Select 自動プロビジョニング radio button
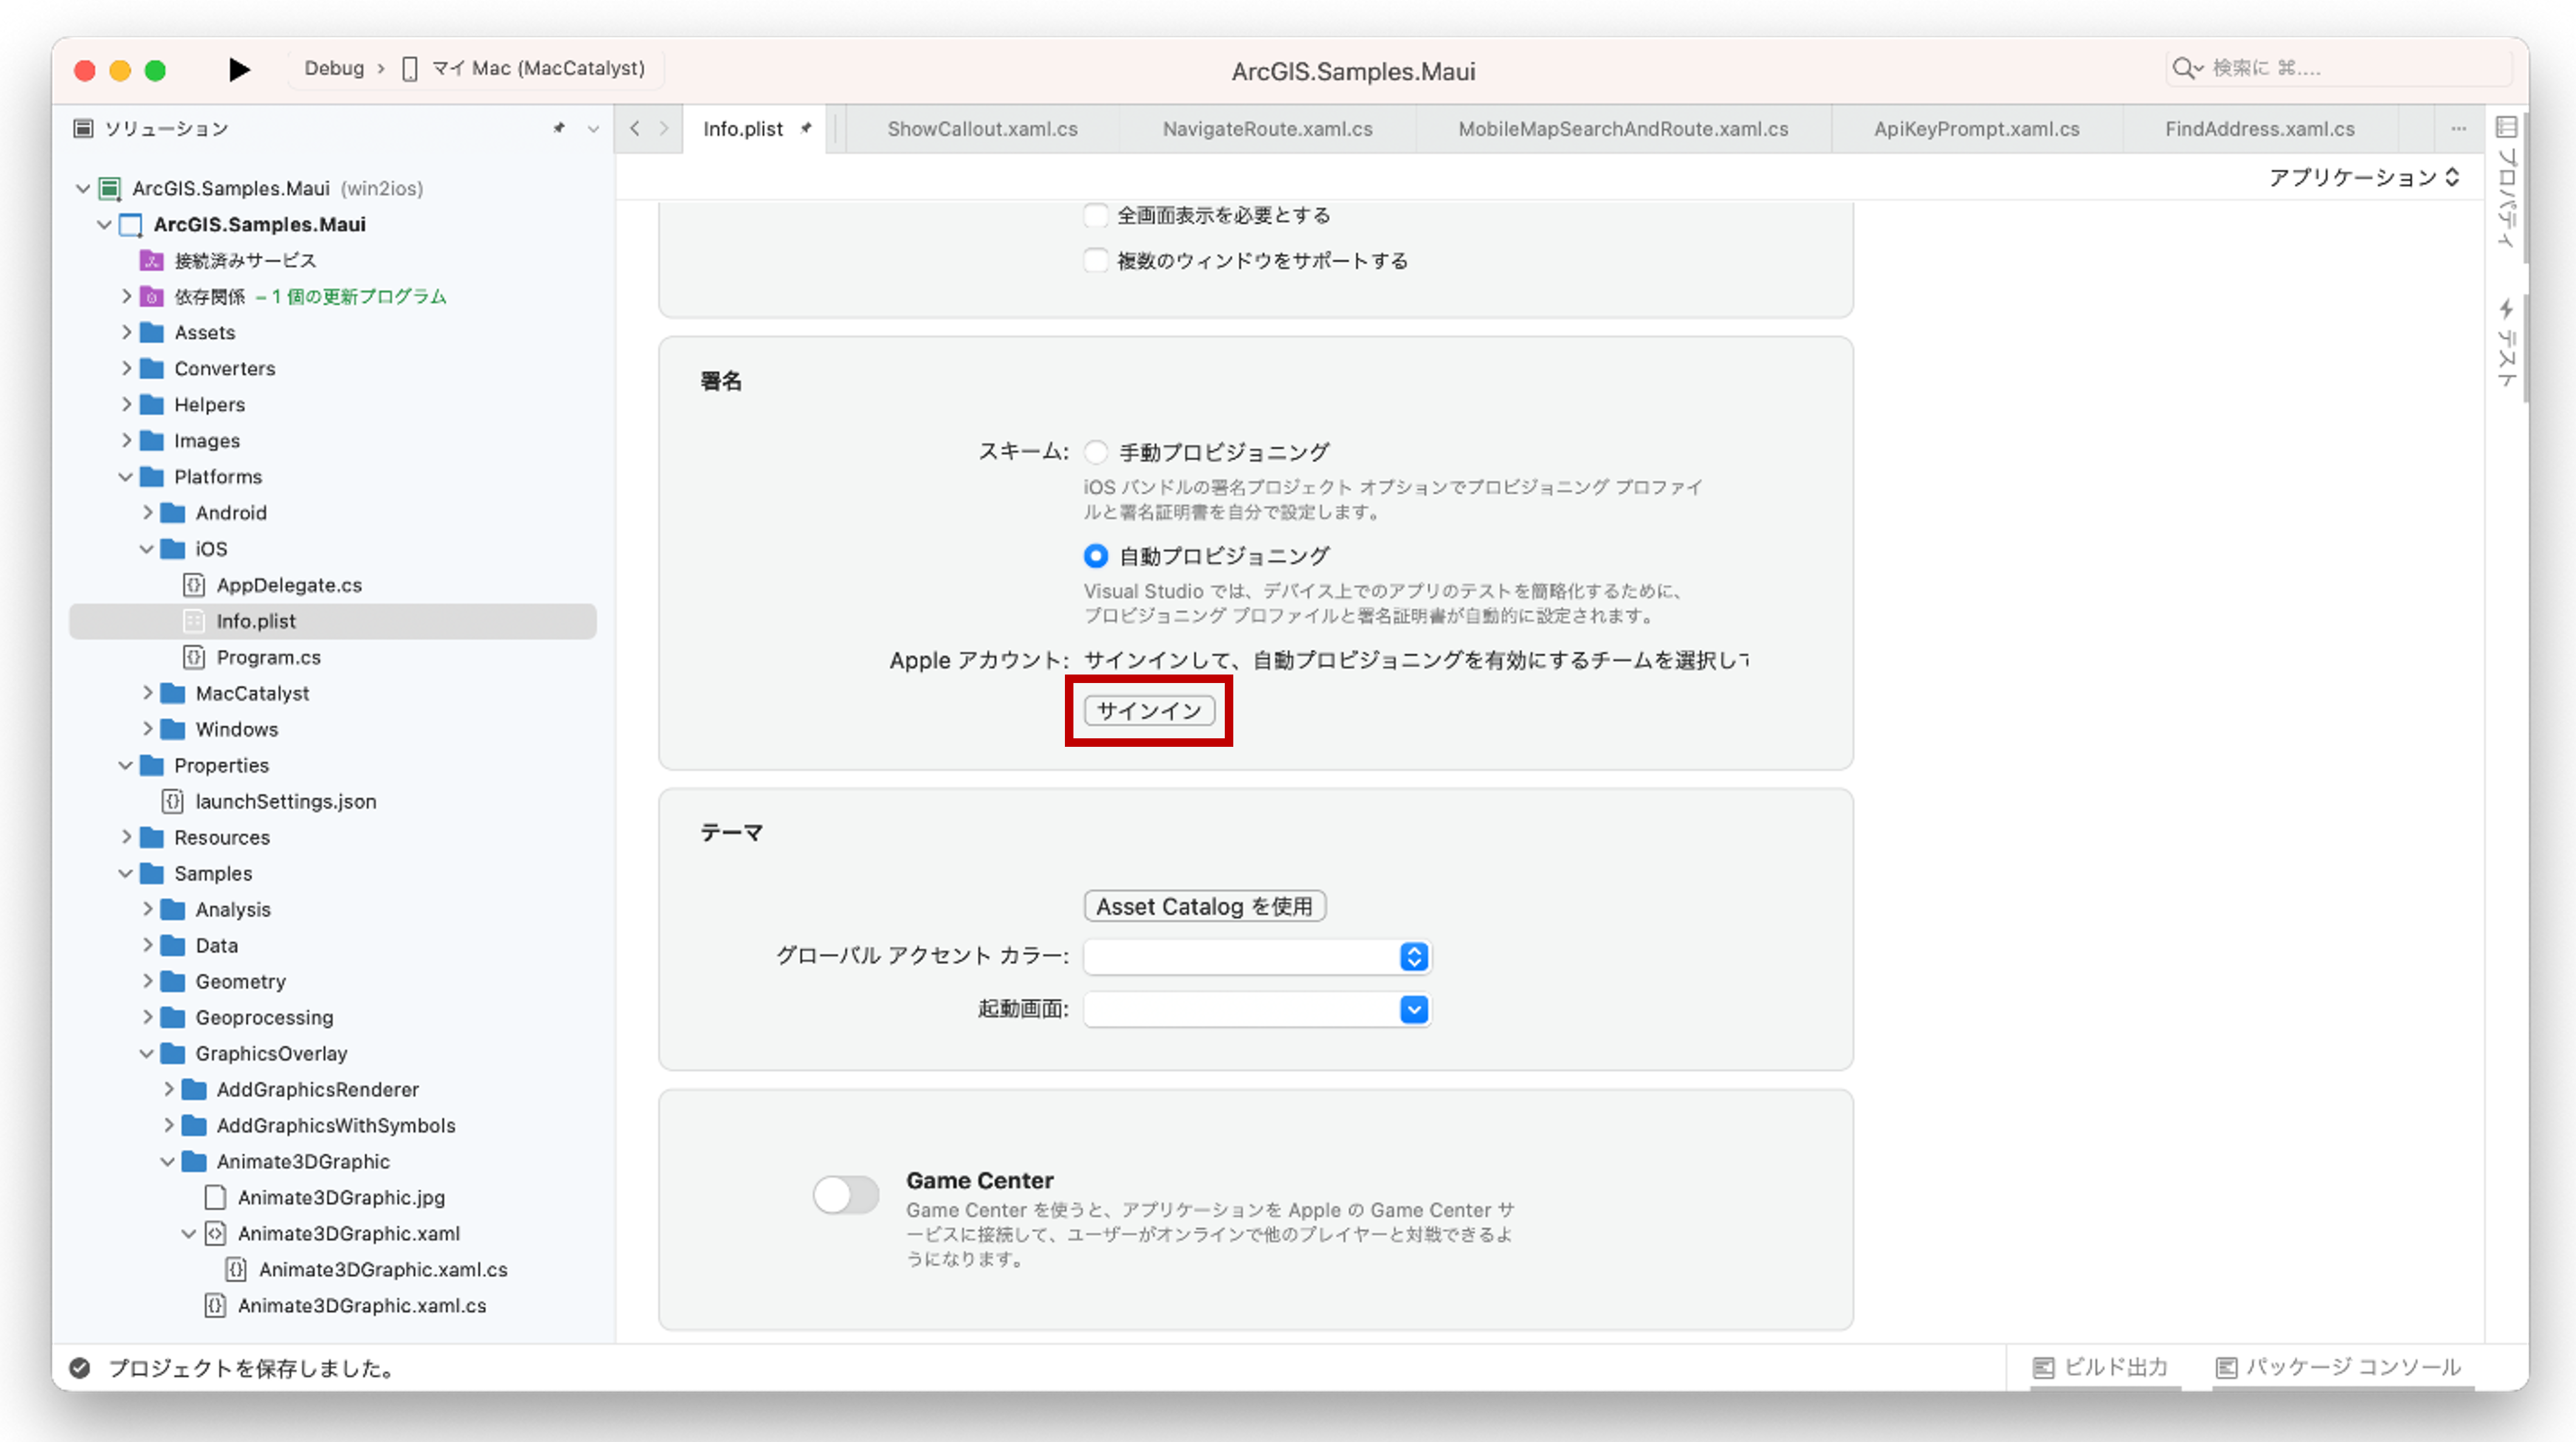Viewport: 2576px width, 1442px height. [x=1096, y=555]
